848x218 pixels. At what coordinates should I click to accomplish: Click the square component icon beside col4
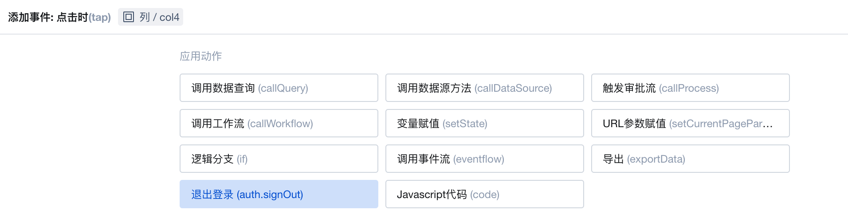[129, 17]
